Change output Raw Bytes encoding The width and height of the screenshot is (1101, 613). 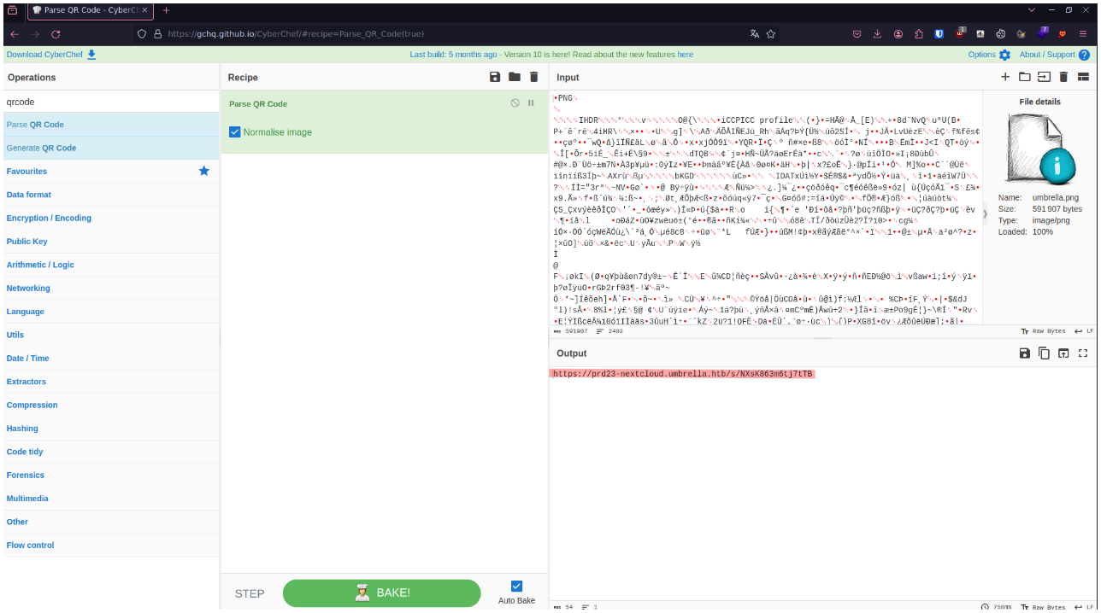[x=1044, y=607]
